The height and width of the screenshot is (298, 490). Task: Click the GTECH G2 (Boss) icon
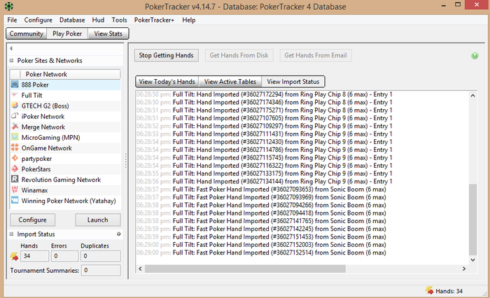coord(15,106)
